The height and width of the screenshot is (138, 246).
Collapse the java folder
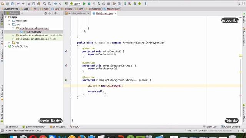(x=9, y=25)
